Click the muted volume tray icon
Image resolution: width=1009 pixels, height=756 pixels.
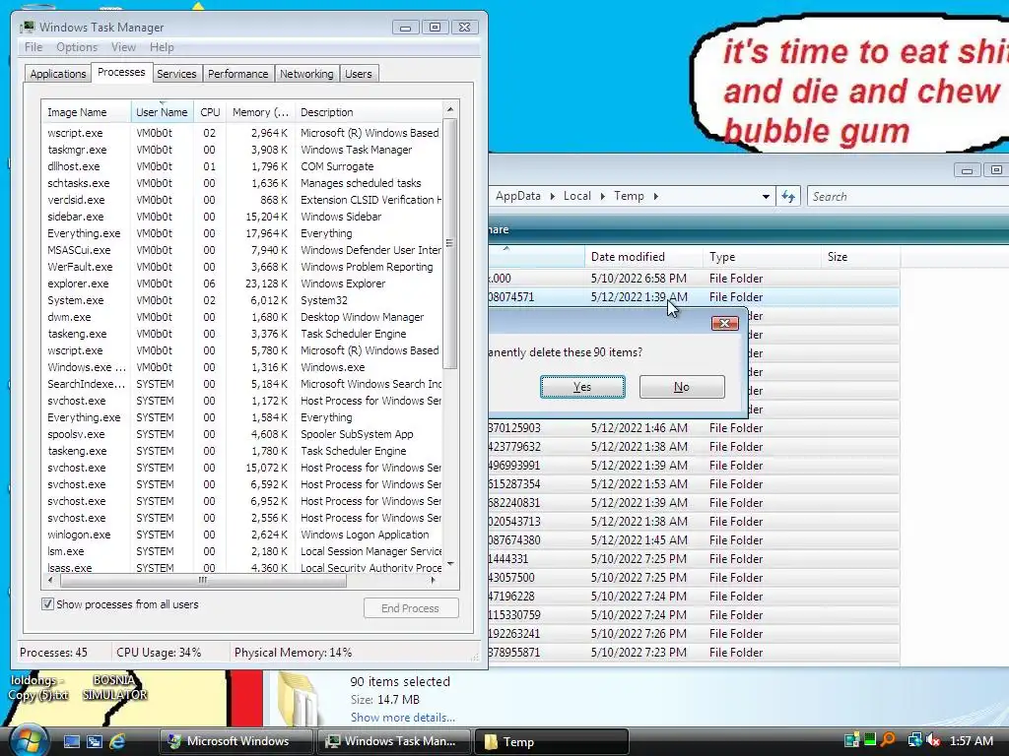[933, 741]
